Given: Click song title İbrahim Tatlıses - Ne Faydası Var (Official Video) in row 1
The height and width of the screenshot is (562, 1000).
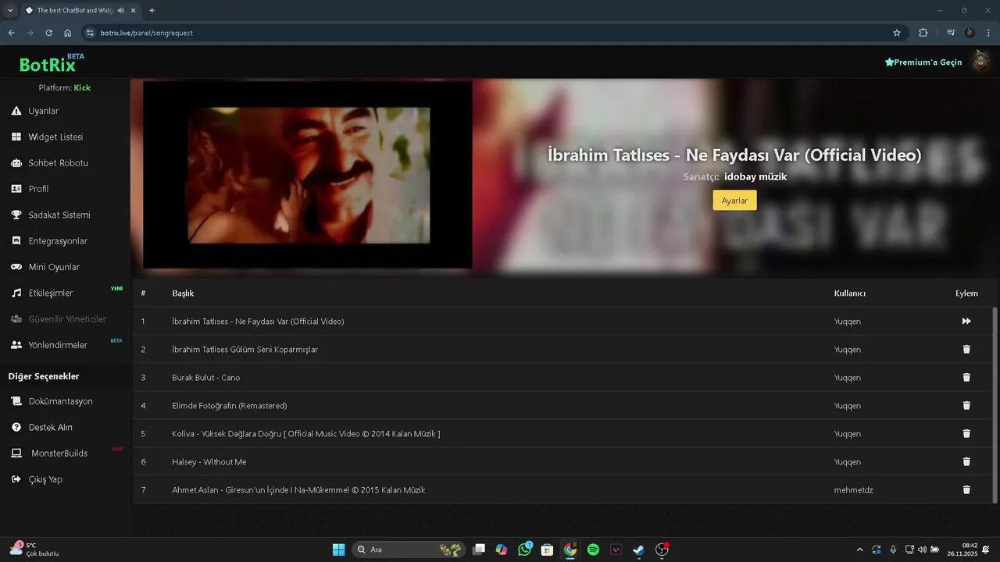Looking at the screenshot, I should click(258, 321).
